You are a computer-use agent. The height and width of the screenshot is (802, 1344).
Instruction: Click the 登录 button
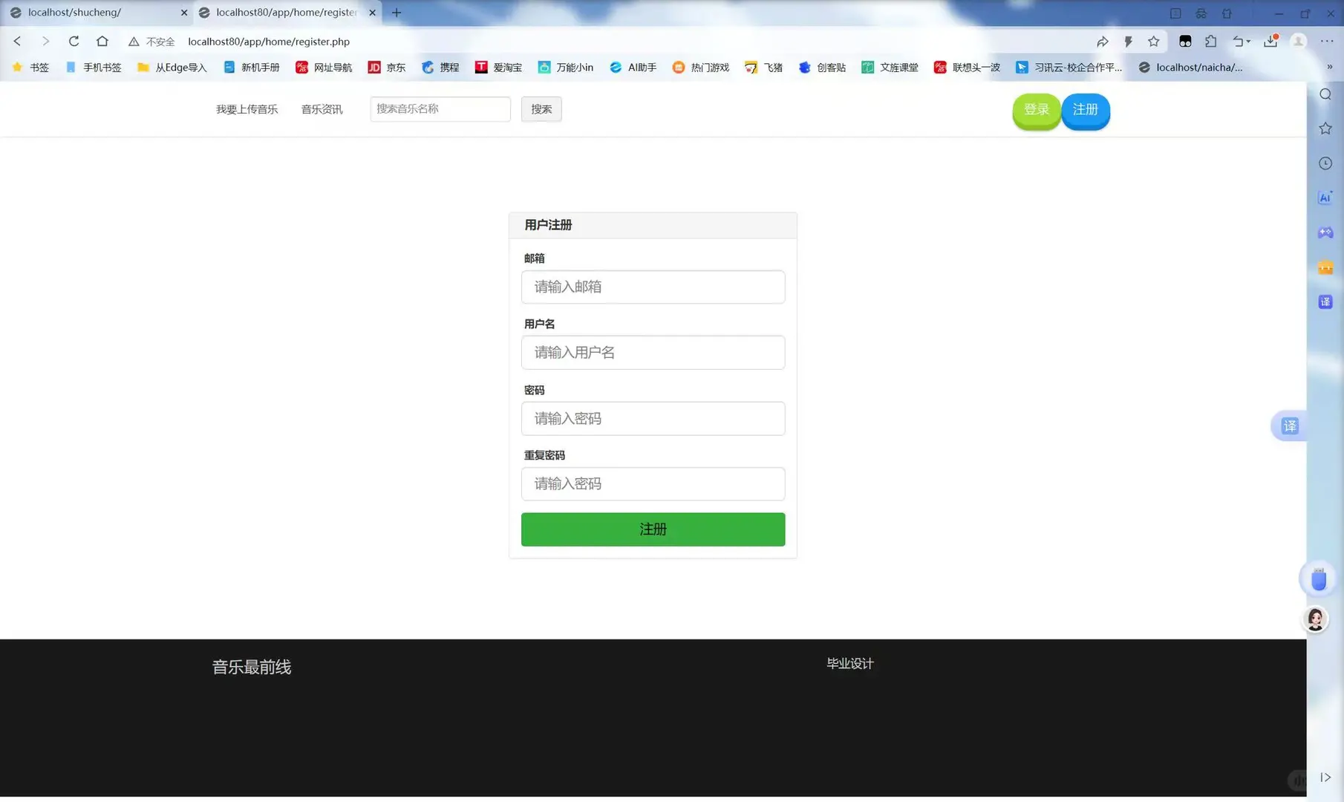point(1037,109)
